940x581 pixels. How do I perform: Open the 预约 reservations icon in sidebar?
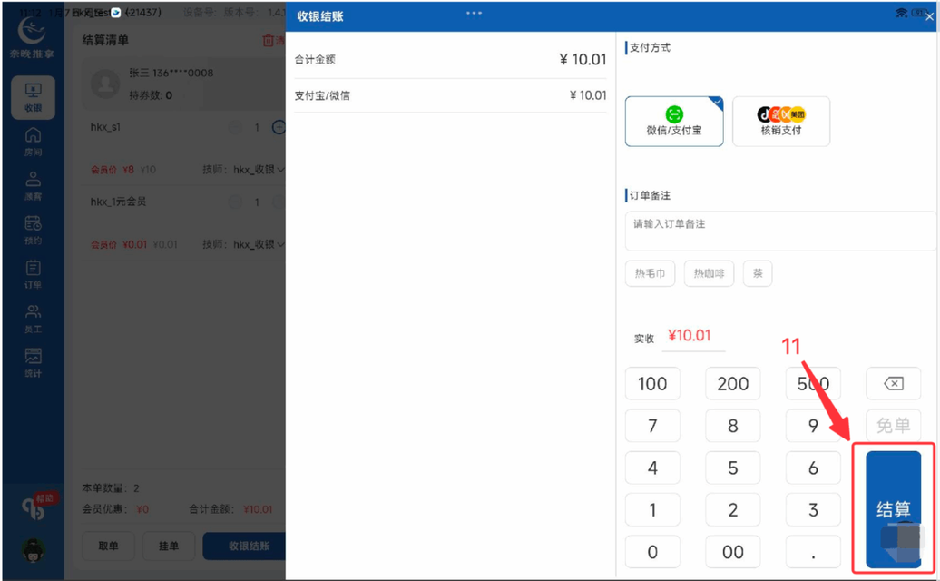[x=33, y=229]
